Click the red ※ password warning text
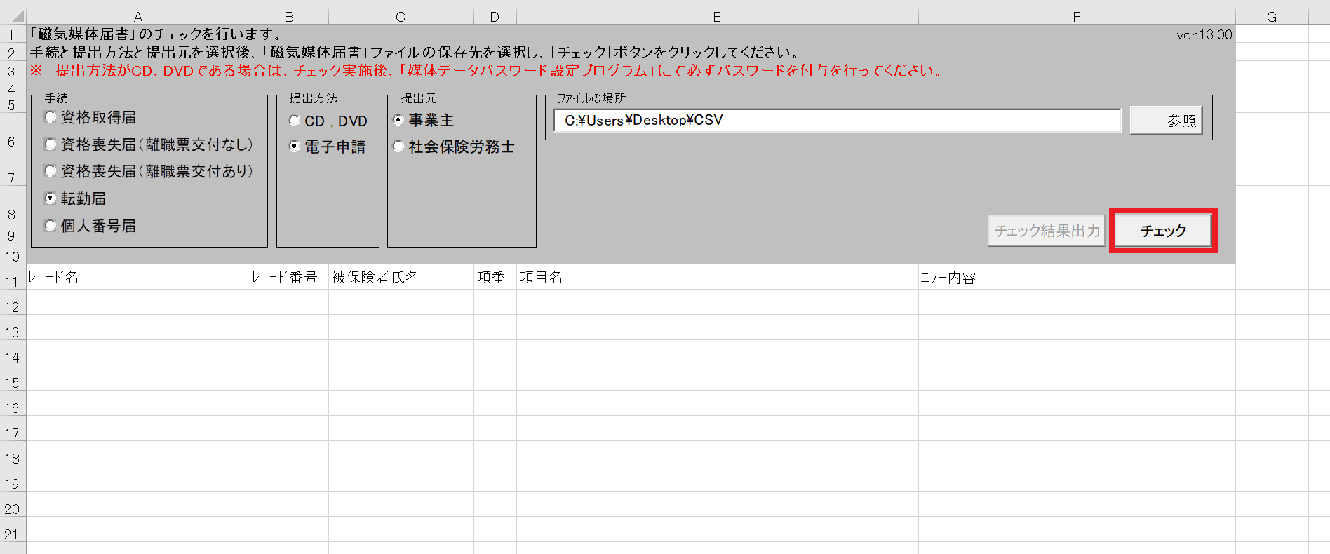This screenshot has width=1330, height=554. pyautogui.click(x=486, y=71)
